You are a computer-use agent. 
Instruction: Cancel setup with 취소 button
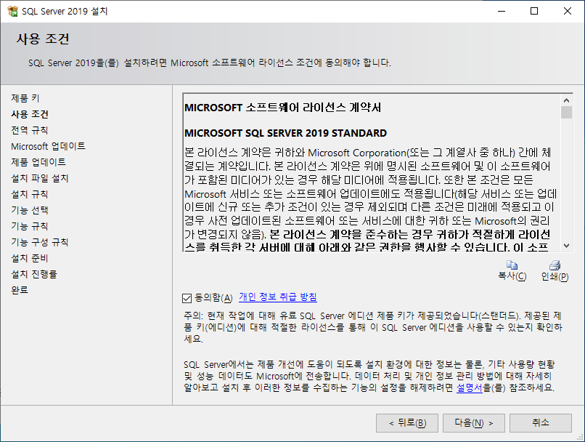point(541,423)
